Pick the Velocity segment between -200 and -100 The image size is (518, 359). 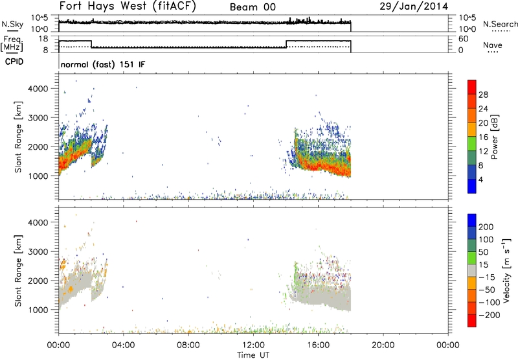tap(472, 308)
